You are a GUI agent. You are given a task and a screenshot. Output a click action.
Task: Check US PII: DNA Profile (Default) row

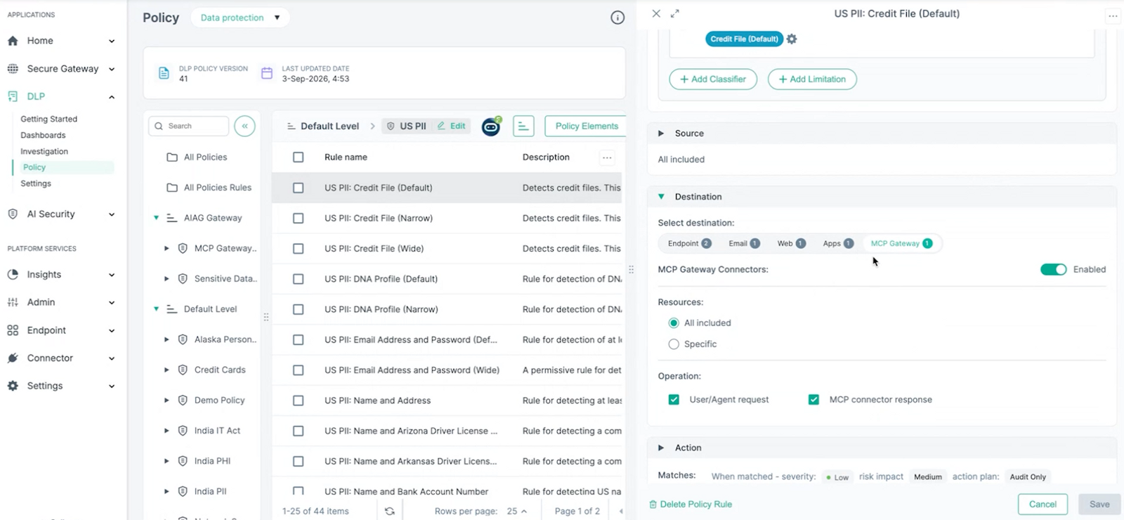(299, 279)
